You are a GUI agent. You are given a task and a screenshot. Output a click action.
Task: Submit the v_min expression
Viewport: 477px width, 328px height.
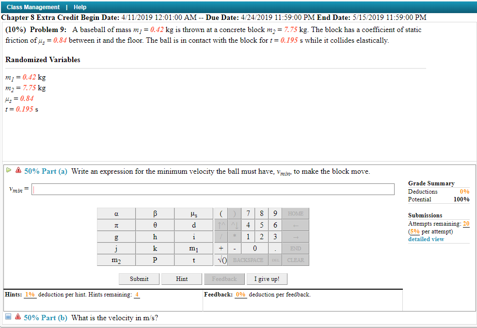(x=139, y=279)
